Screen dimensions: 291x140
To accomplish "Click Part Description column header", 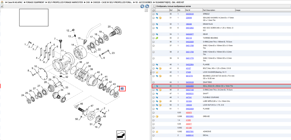I will [219, 10].
